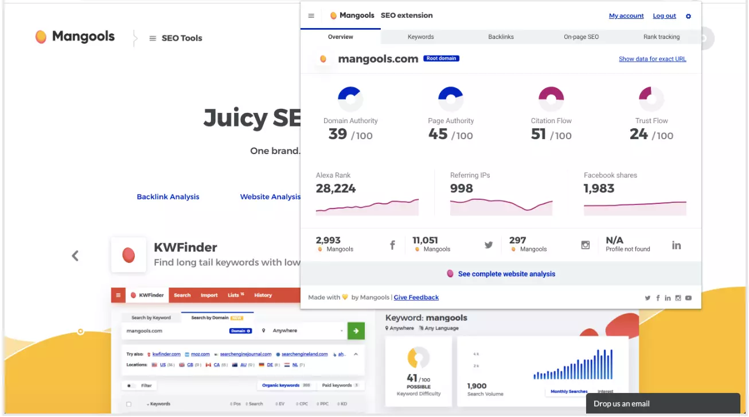Open KWFinder Search menu item
Image resolution: width=749 pixels, height=417 pixels.
(182, 295)
